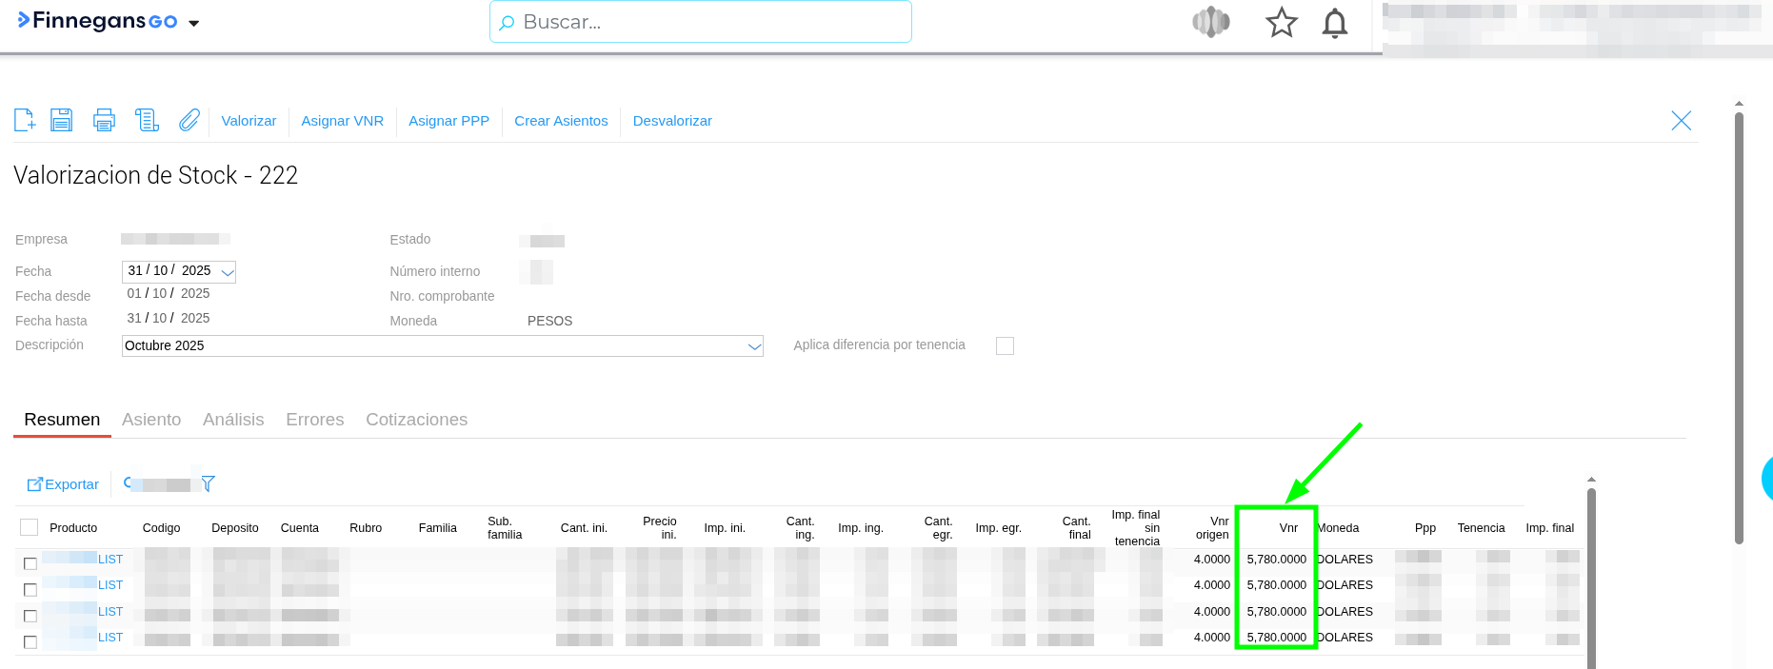
Task: Click the page vertical scrollbar
Action: point(1739,324)
